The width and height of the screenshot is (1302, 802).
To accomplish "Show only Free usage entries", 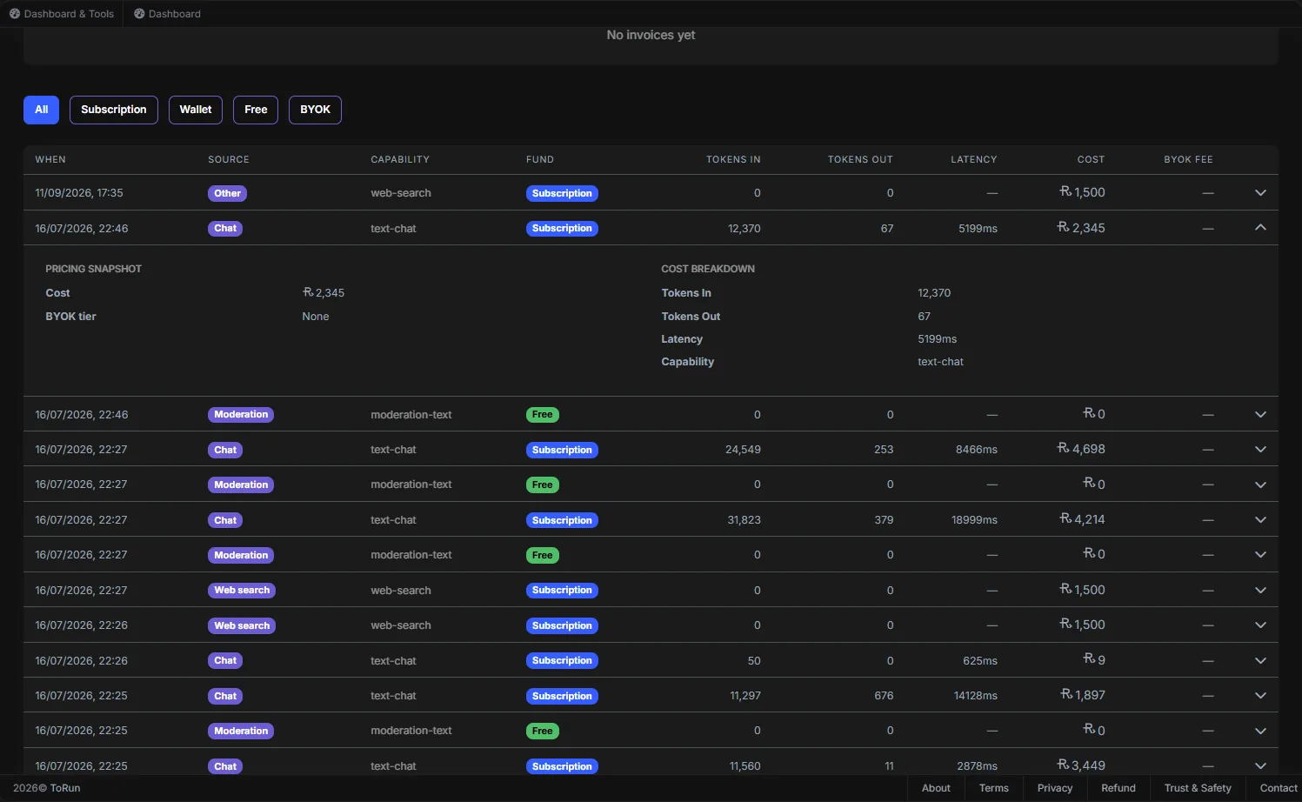I will click(256, 110).
